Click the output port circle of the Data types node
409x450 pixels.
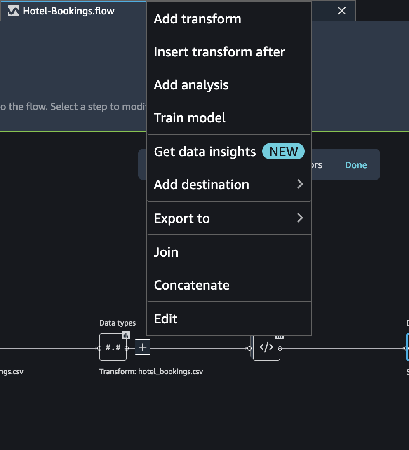coord(127,347)
